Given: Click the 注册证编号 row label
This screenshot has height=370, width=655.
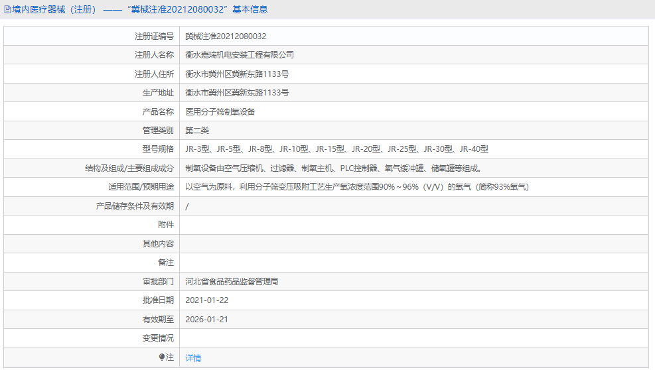Looking at the screenshot, I should tap(154, 36).
